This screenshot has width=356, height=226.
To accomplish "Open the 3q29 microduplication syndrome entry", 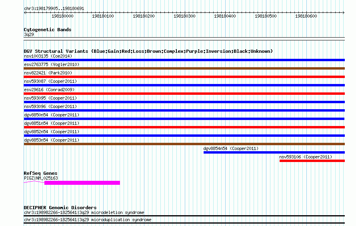I will coord(88,220).
